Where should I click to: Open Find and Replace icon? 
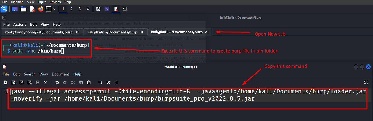pyautogui.click(x=108, y=82)
